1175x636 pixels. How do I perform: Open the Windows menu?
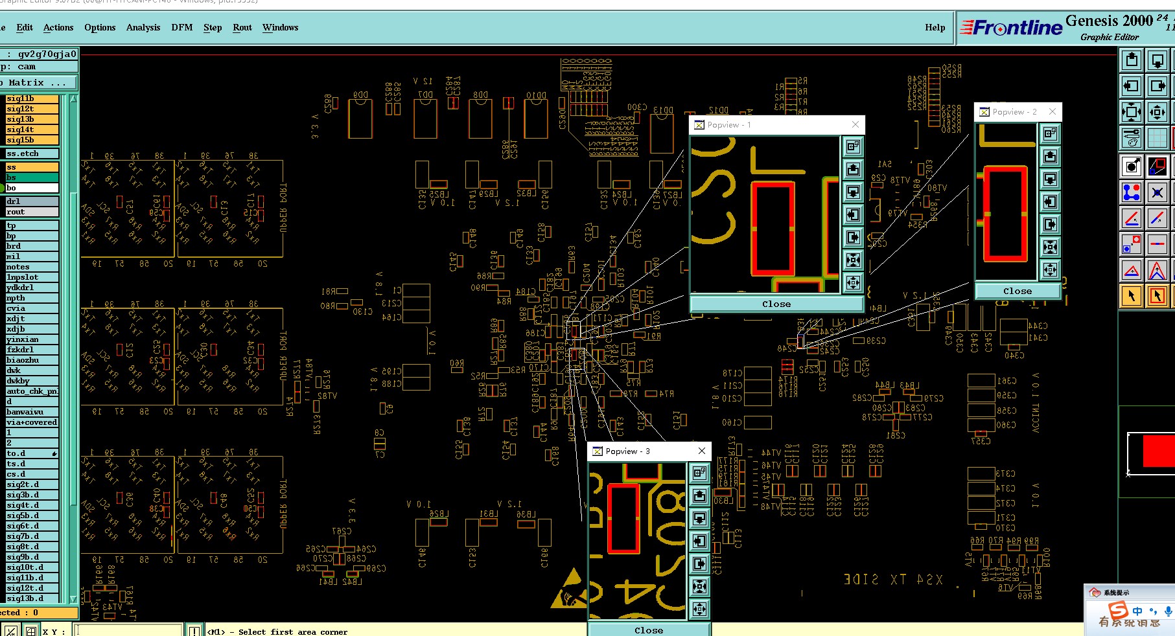281,27
